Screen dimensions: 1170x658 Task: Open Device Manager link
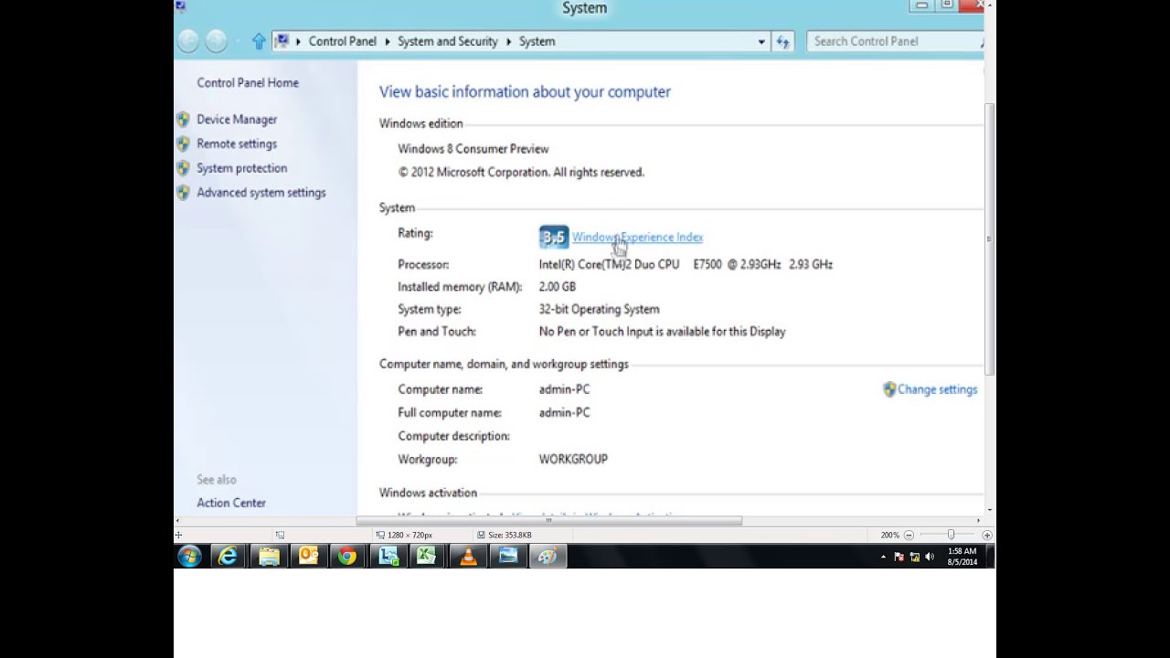237,119
